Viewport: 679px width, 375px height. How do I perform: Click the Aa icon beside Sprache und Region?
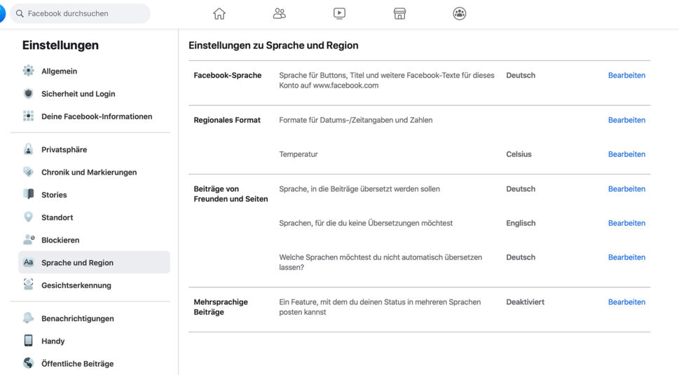pos(28,262)
